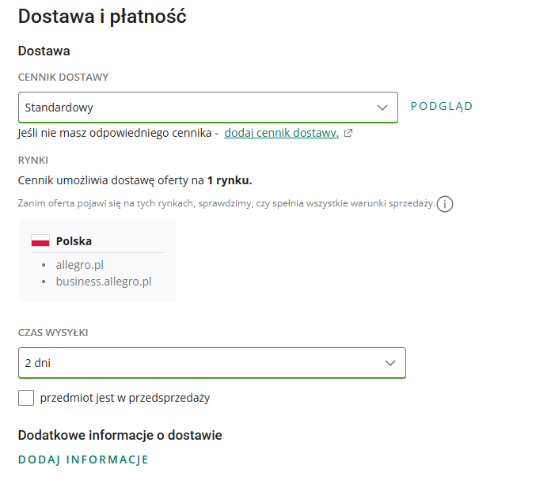Viewport: 551px width, 484px height.
Task: Click the 'RYNKI' section label
Action: (33, 160)
